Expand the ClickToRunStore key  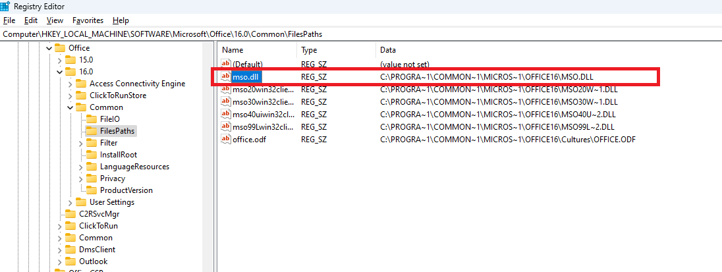[70, 95]
